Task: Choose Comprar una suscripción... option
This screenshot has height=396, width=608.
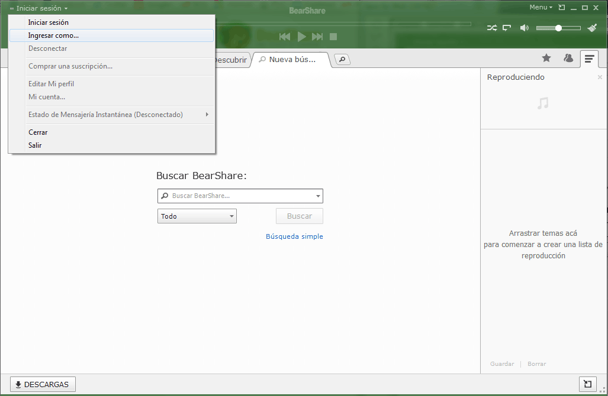Action: coord(112,66)
